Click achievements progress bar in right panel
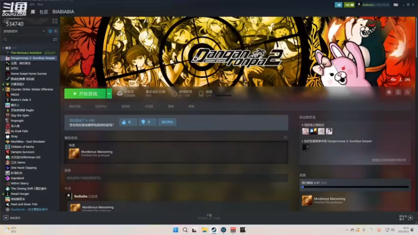Image resolution: width=418 pixels, height=235 pixels. [355, 187]
